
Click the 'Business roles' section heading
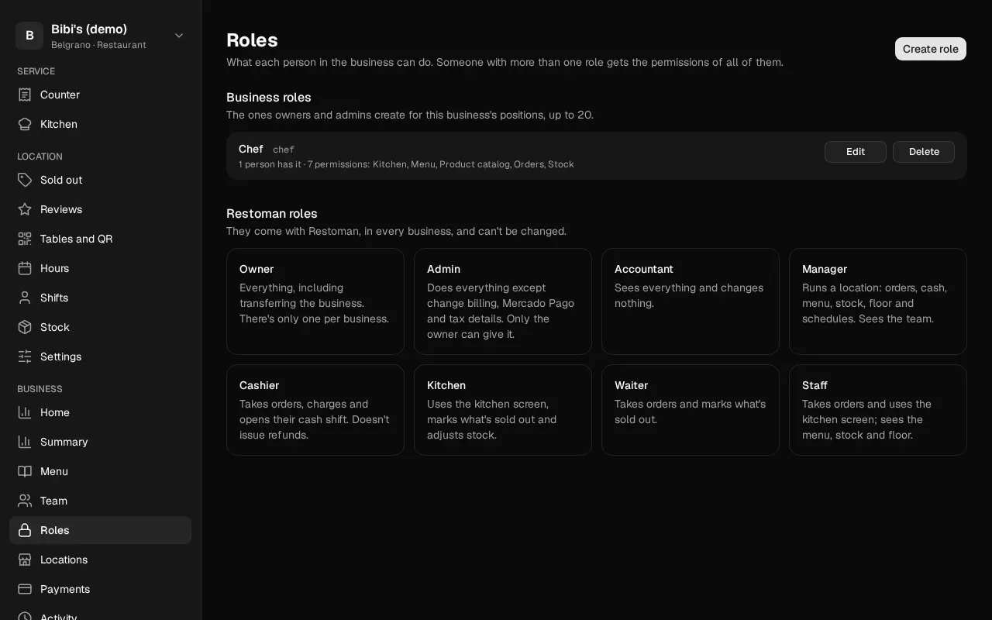269,97
